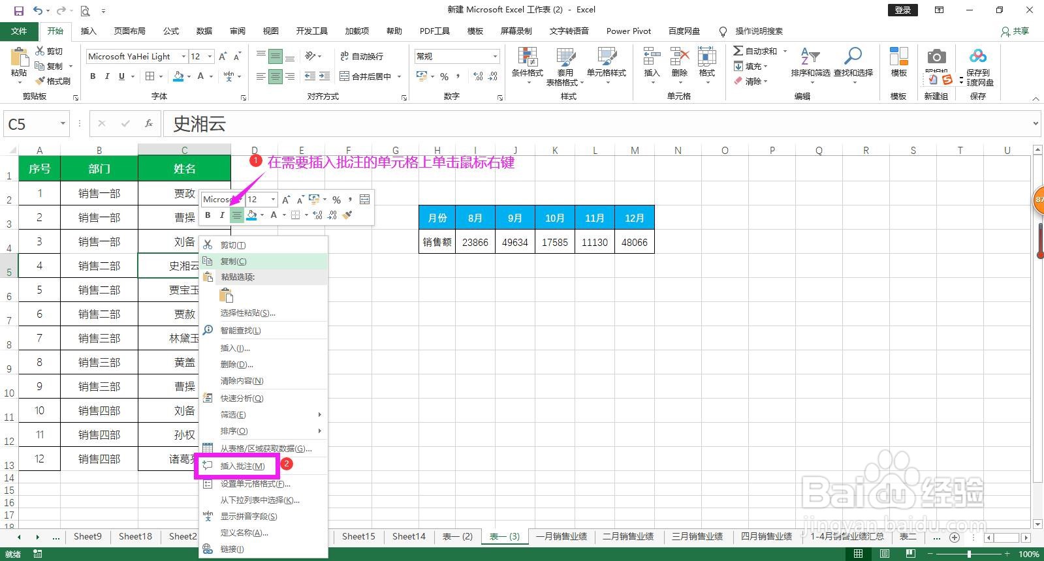The height and width of the screenshot is (561, 1044).
Task: Click the Conditional Formatting icon (条件格式)
Action: [x=527, y=57]
